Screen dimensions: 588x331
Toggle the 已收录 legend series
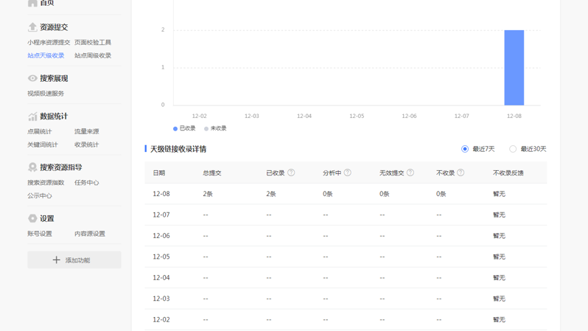(184, 128)
